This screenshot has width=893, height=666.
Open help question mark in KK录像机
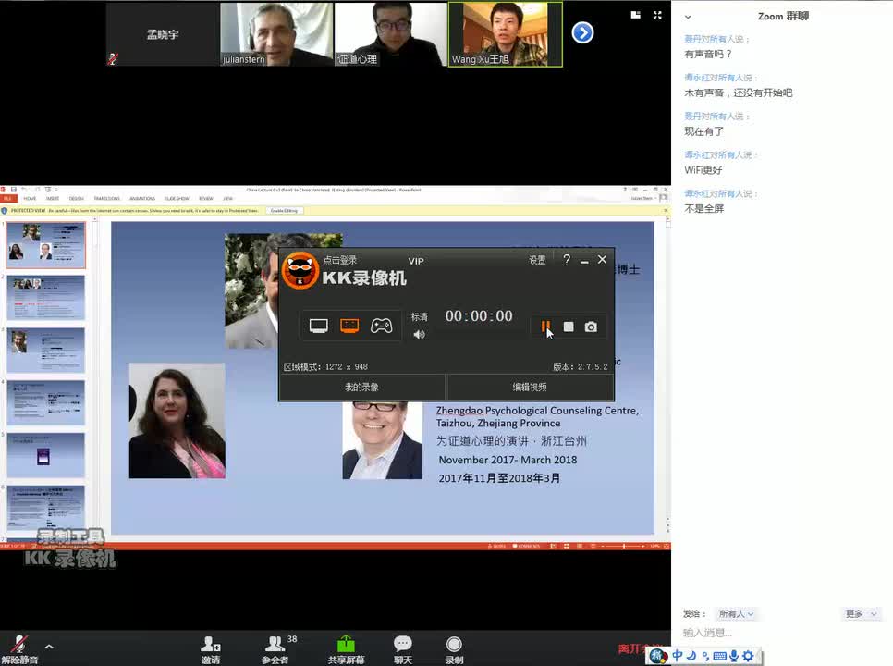pos(566,260)
